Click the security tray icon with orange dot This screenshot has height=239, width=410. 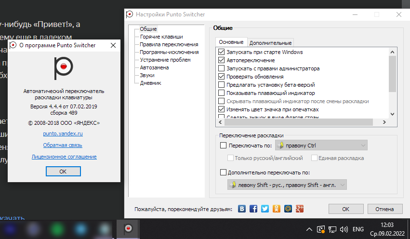[x=321, y=229]
